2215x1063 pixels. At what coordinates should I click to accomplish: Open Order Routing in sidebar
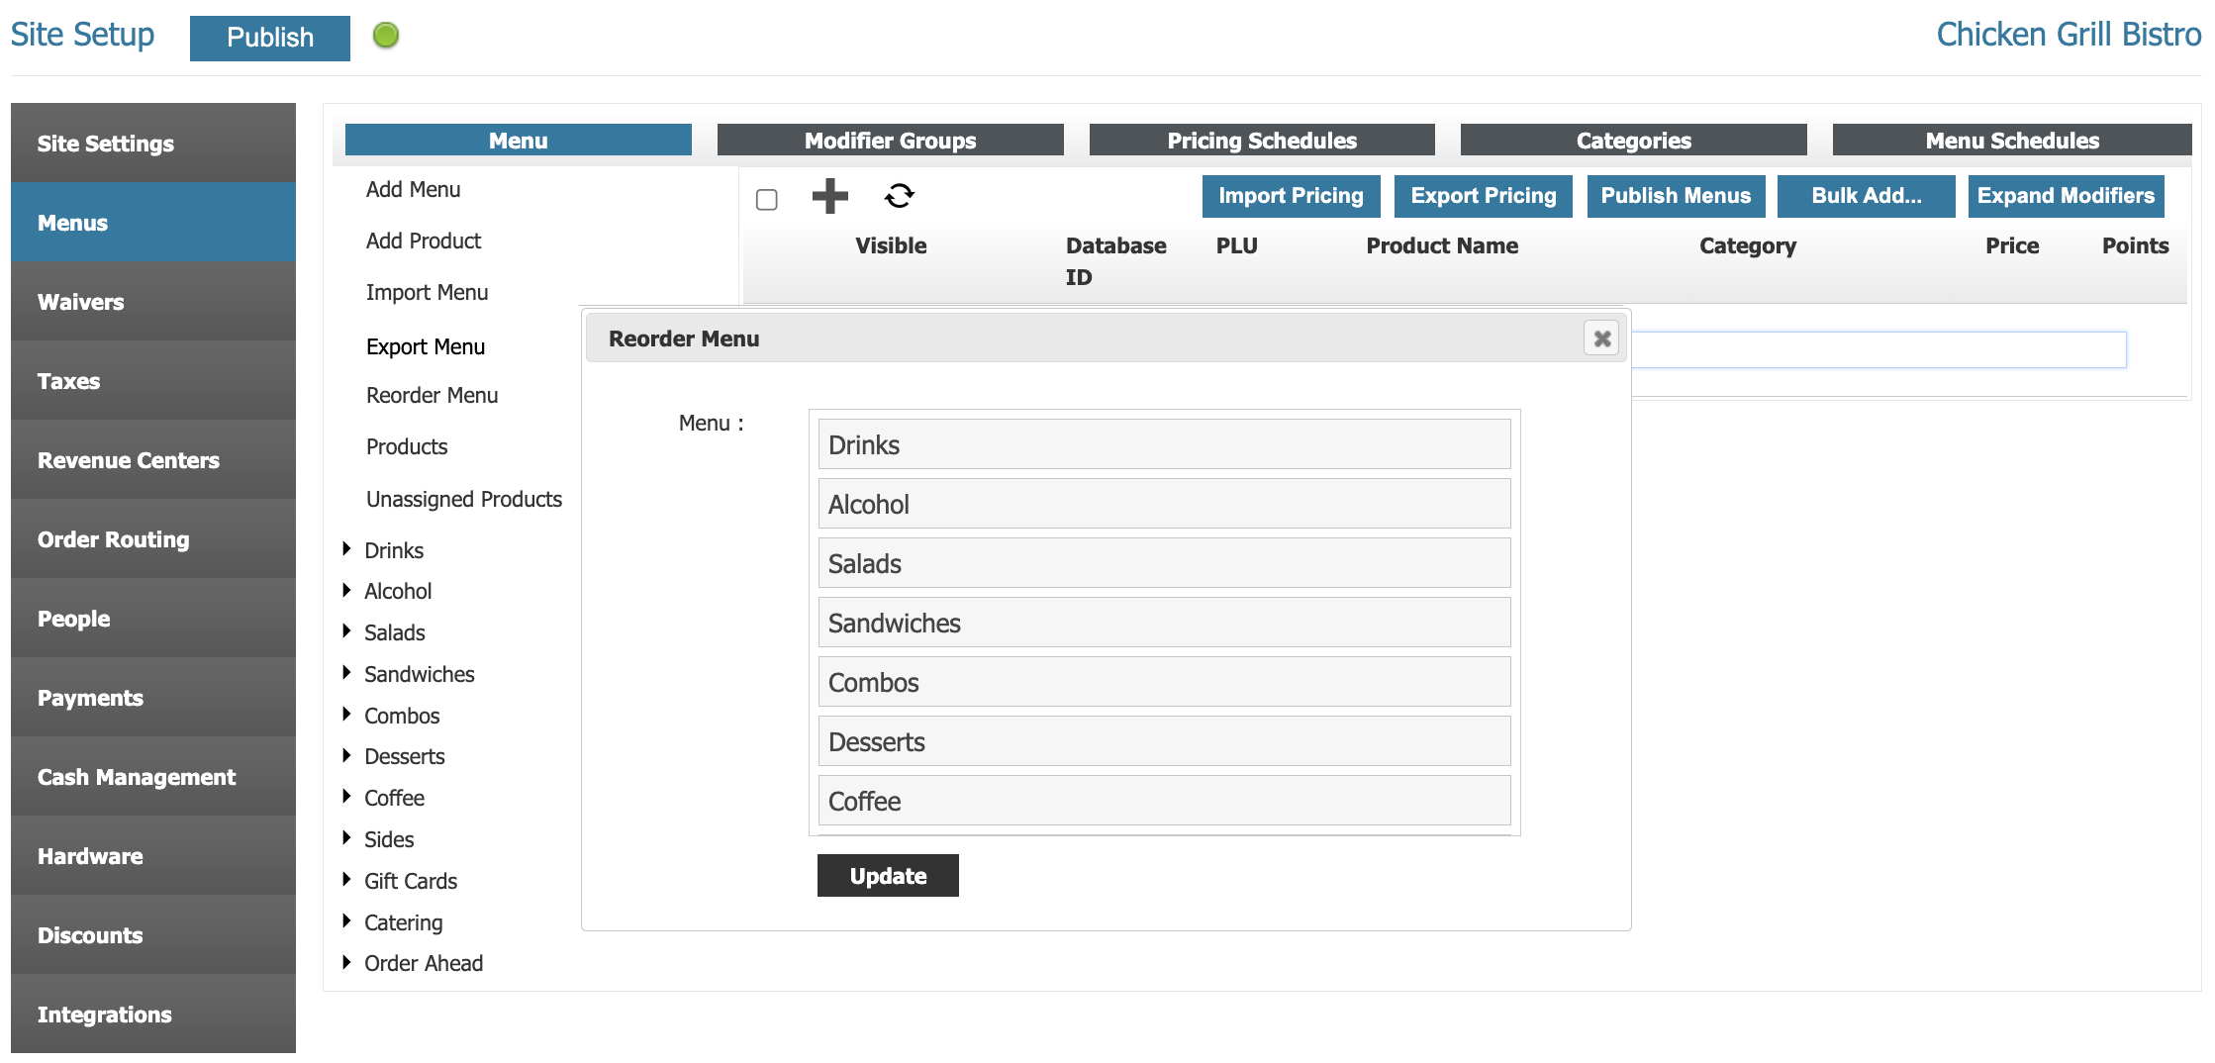(x=153, y=538)
